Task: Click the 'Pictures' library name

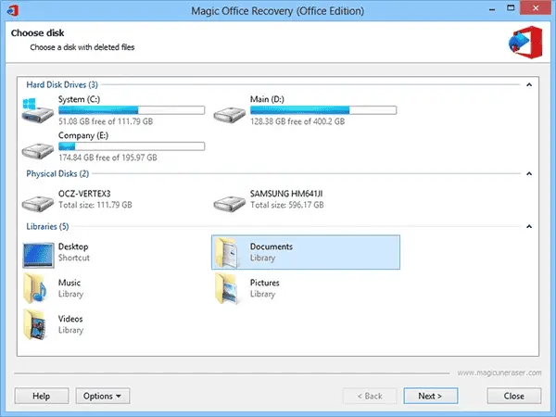Action: click(x=265, y=283)
